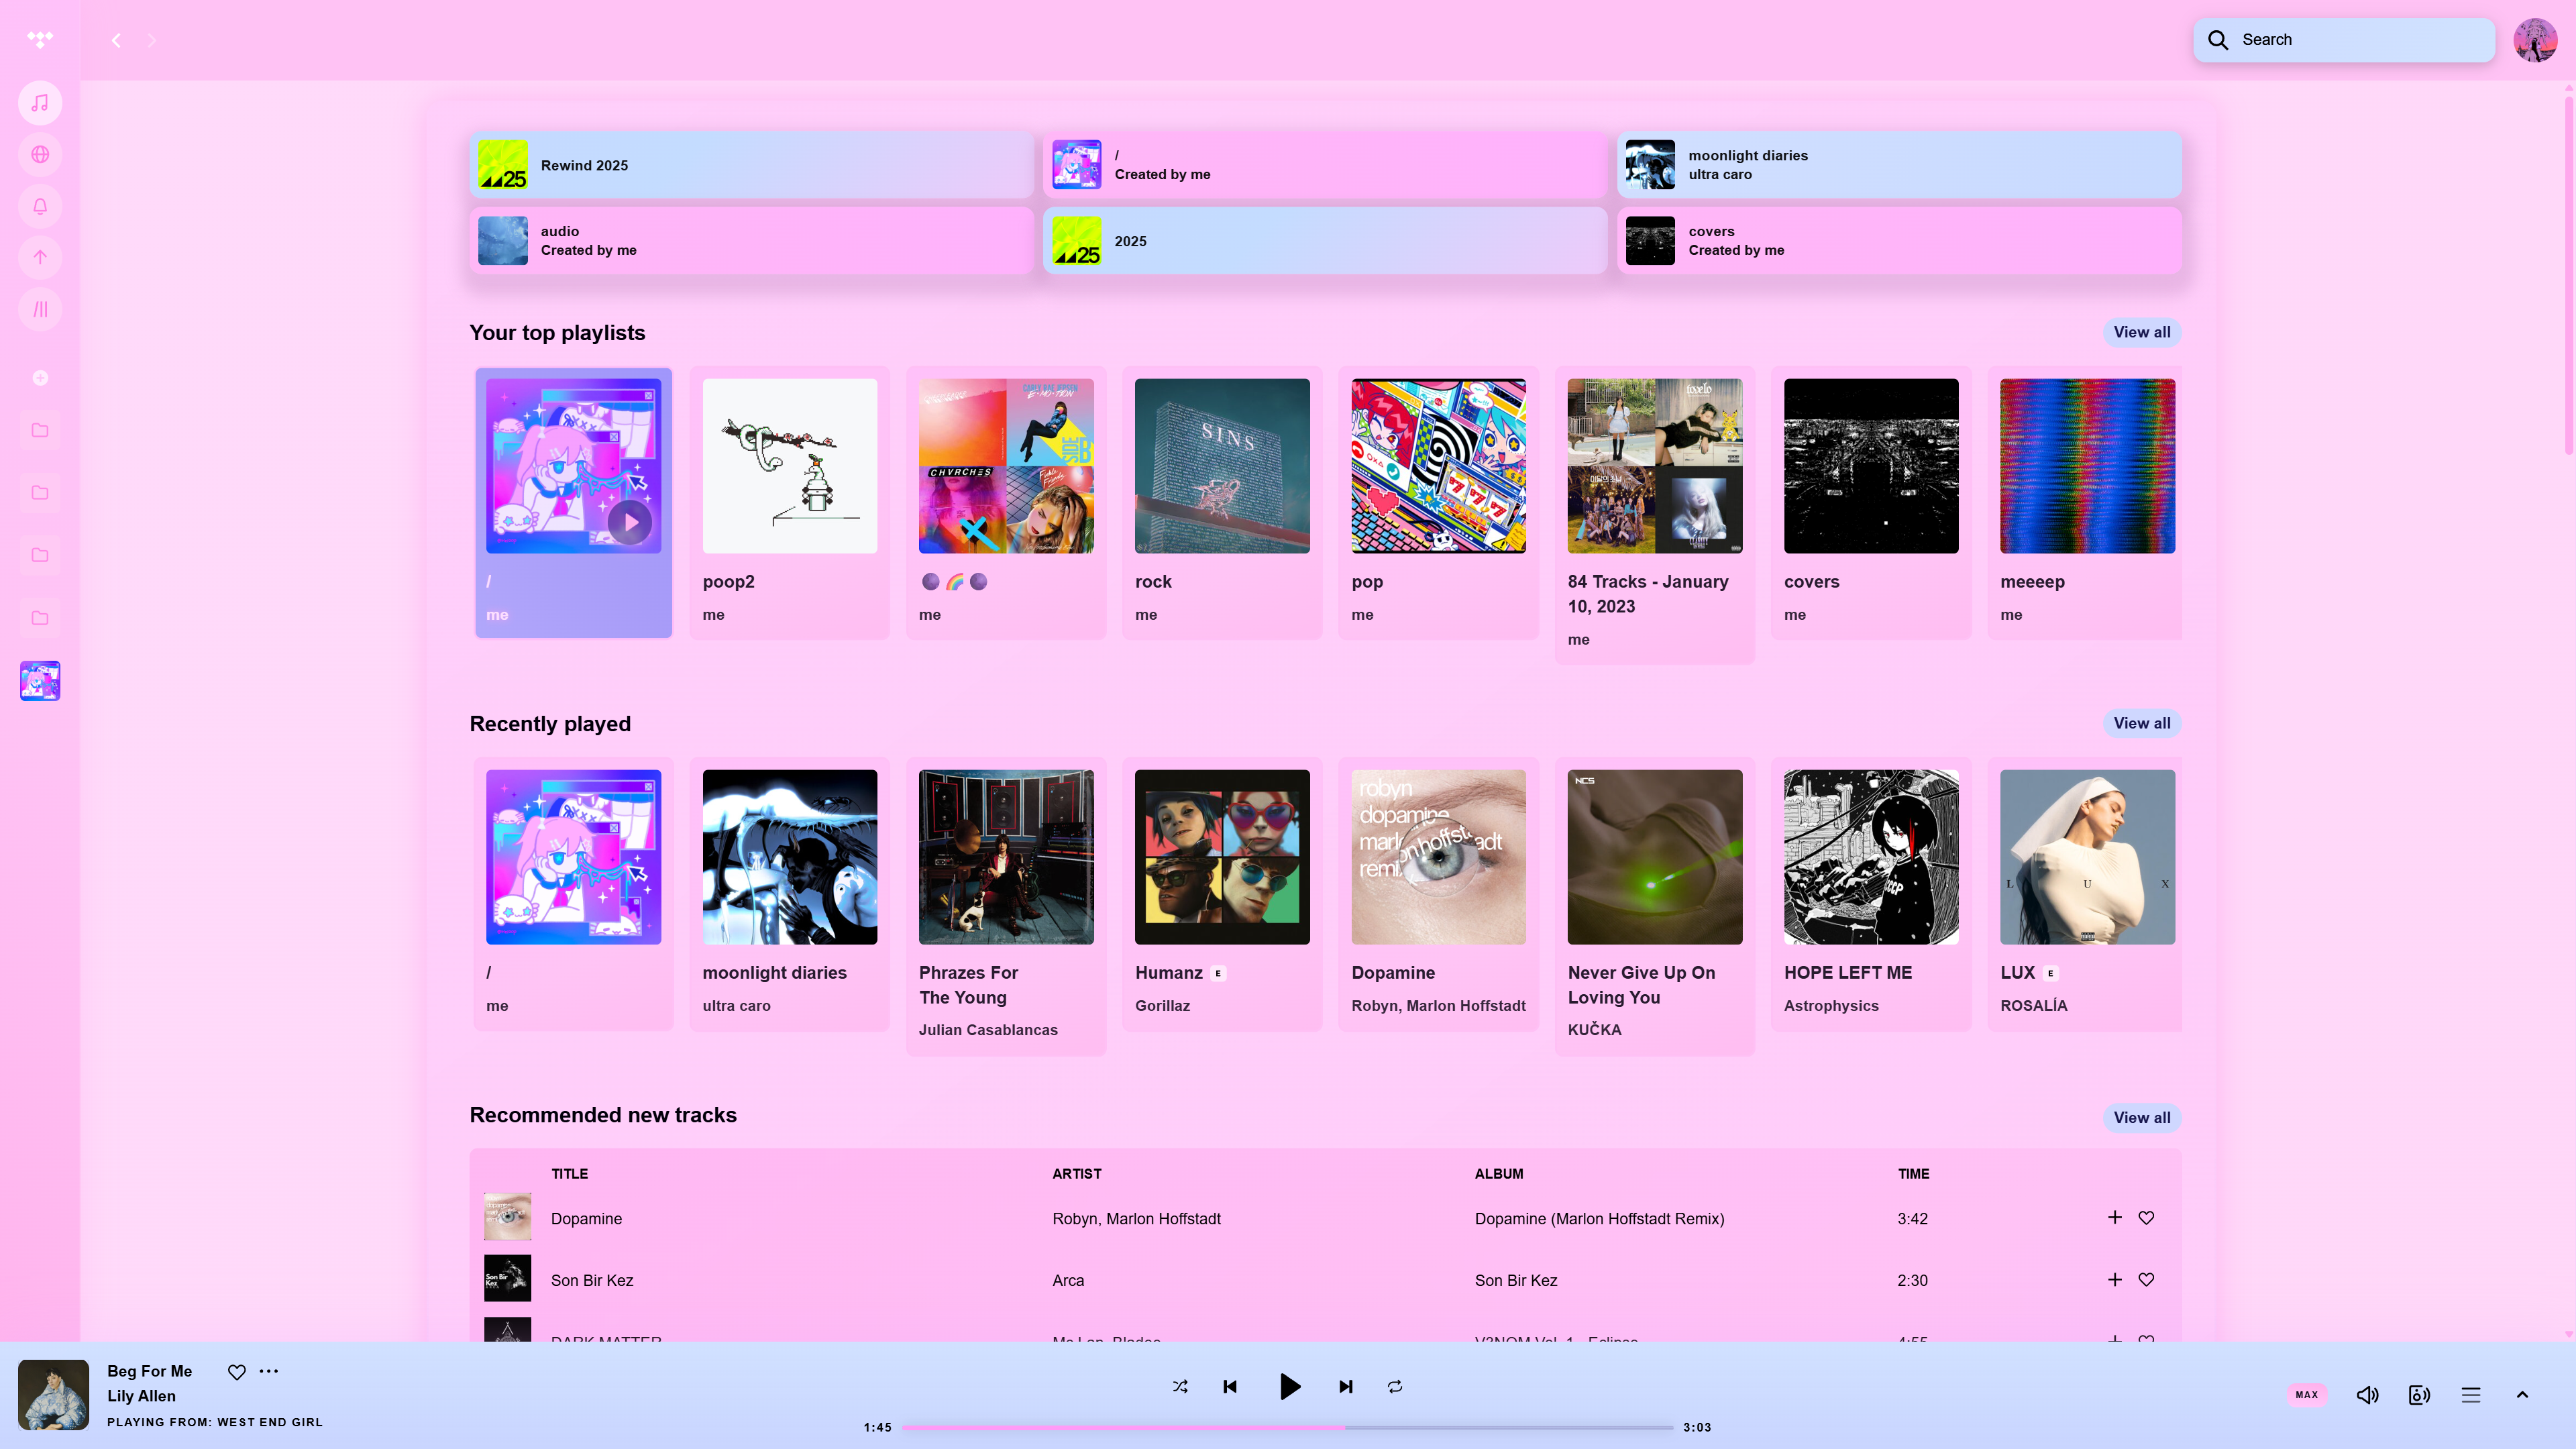Image resolution: width=2576 pixels, height=1449 pixels.
Task: Open notifications bell in sidebar
Action: tap(40, 206)
